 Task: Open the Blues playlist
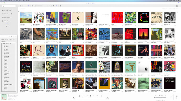(x=6, y=74)
